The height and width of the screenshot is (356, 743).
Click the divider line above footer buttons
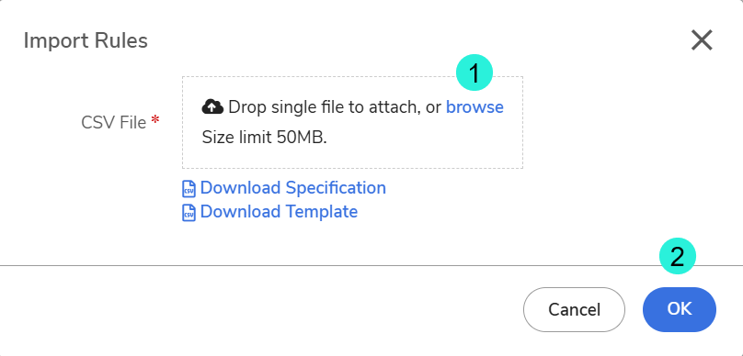[371, 266]
